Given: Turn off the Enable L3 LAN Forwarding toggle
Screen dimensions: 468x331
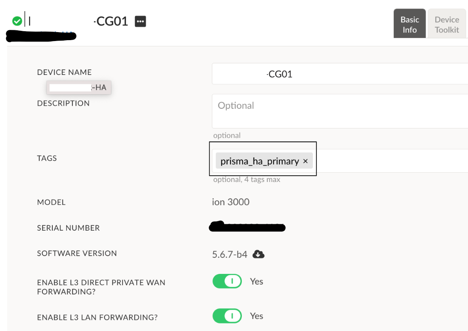Looking at the screenshot, I should (x=227, y=316).
